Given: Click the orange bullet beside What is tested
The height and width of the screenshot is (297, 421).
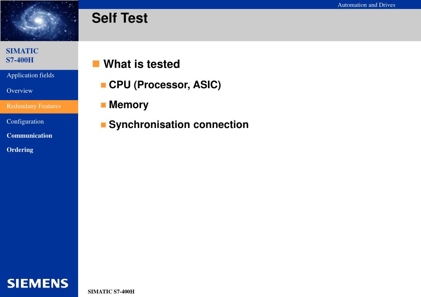Looking at the screenshot, I should click(x=96, y=64).
